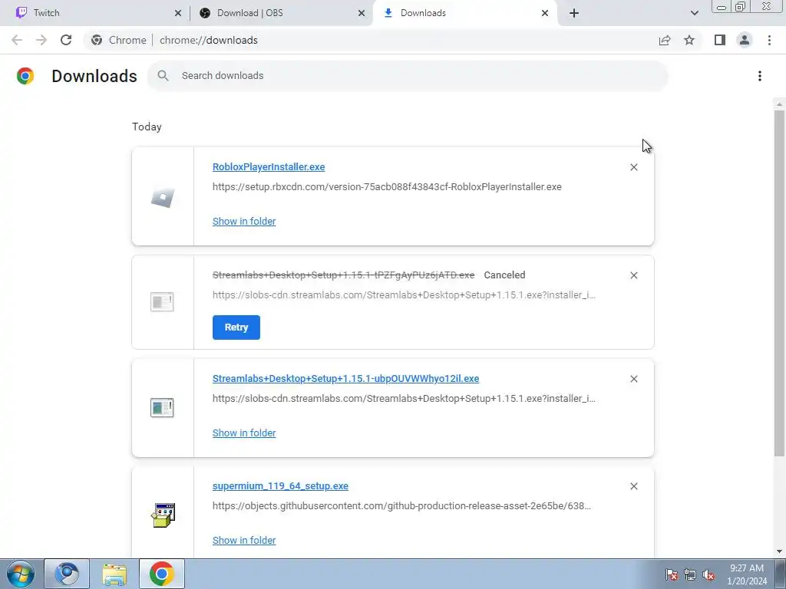Expand the tab search chevron
Viewport: 786px width, 589px height.
[x=694, y=14]
